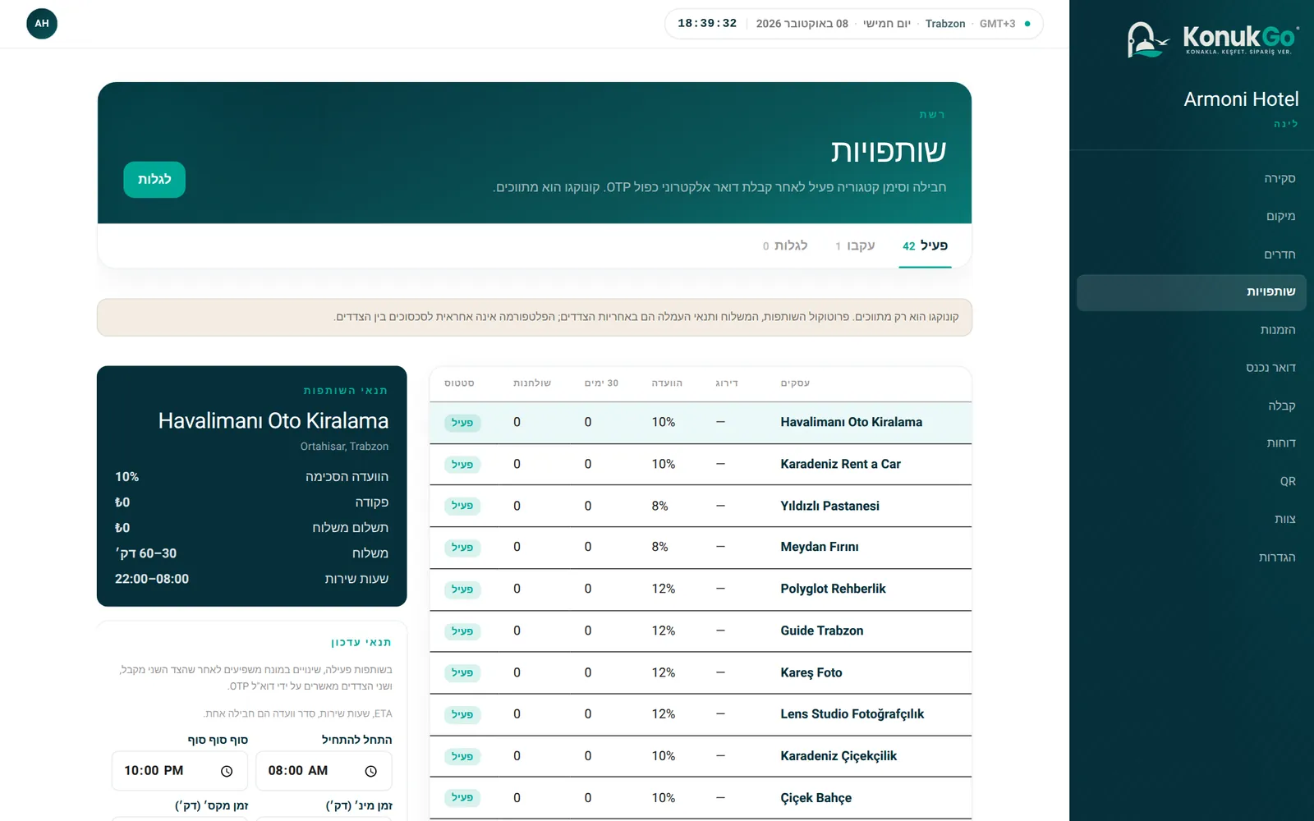
Task: Click active badge for Çiçek Bahçe row
Action: pyautogui.click(x=462, y=798)
